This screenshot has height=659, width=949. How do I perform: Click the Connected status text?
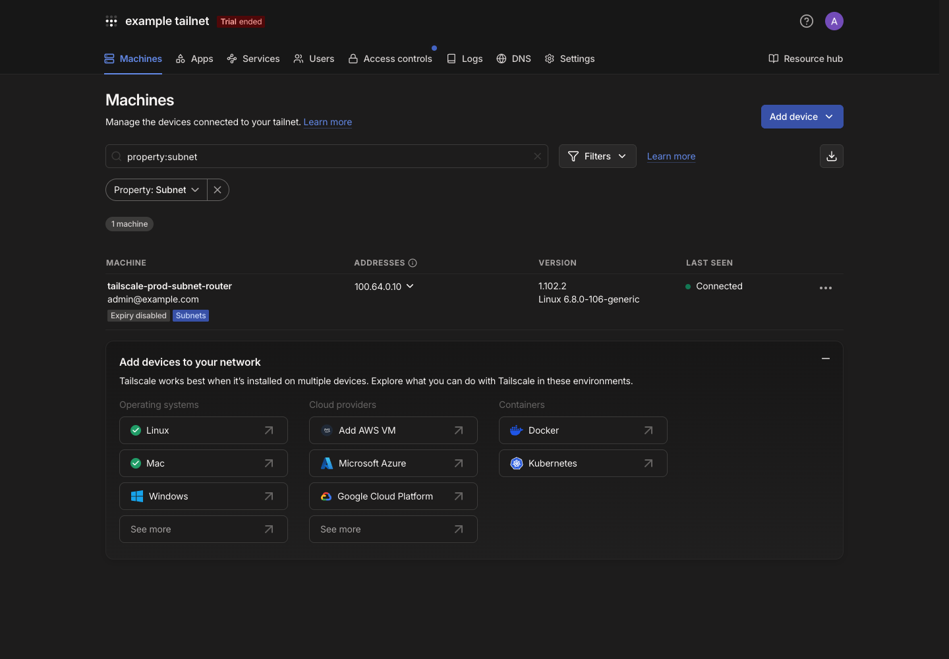pyautogui.click(x=719, y=286)
